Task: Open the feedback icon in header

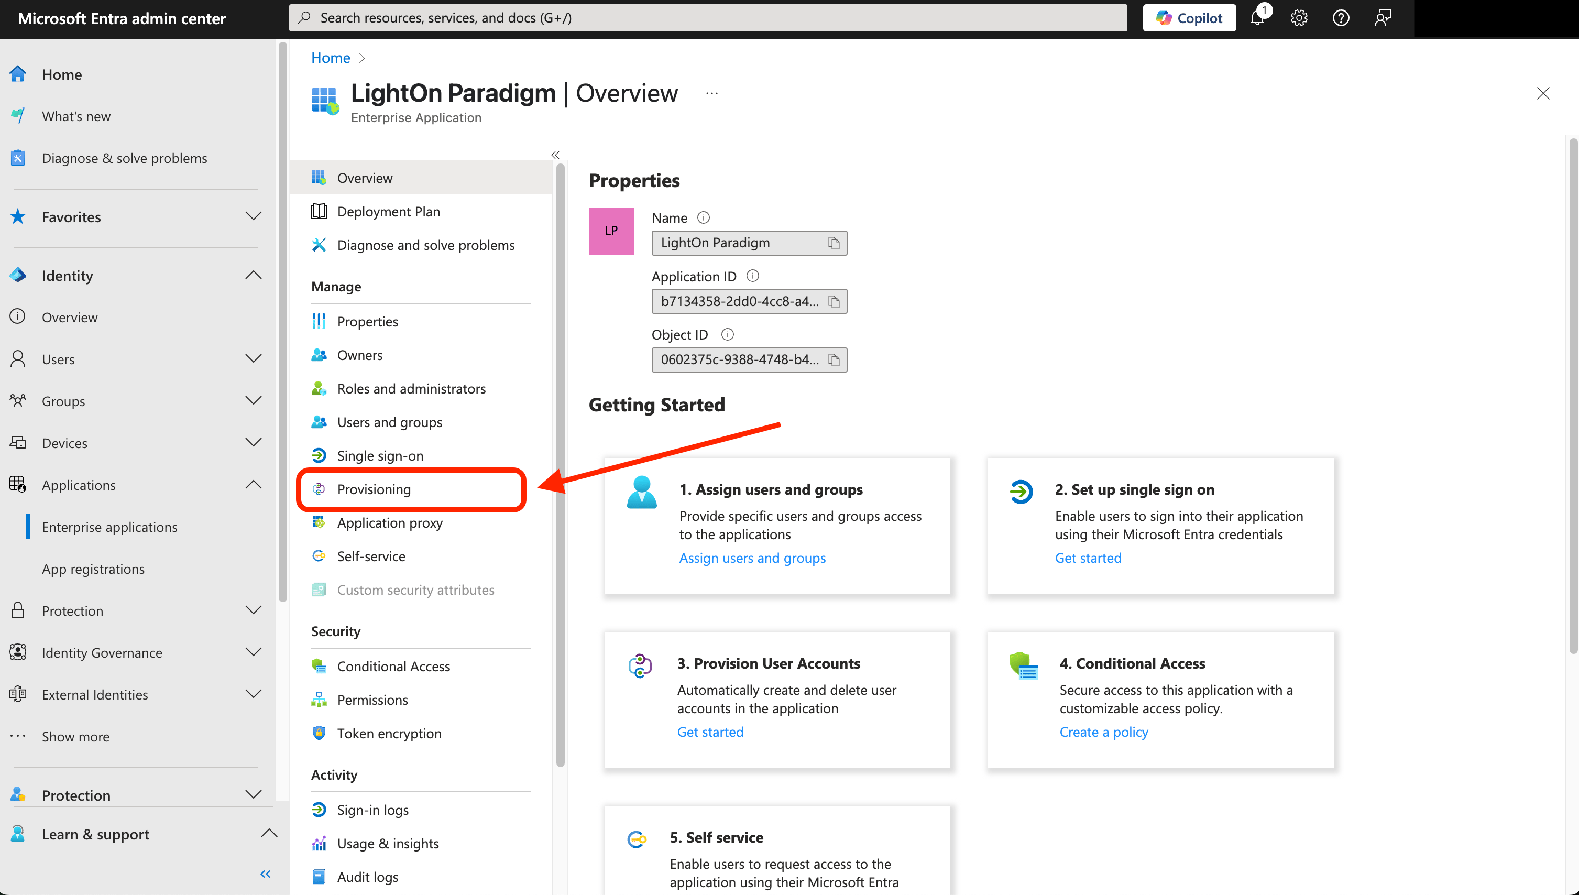Action: tap(1383, 18)
